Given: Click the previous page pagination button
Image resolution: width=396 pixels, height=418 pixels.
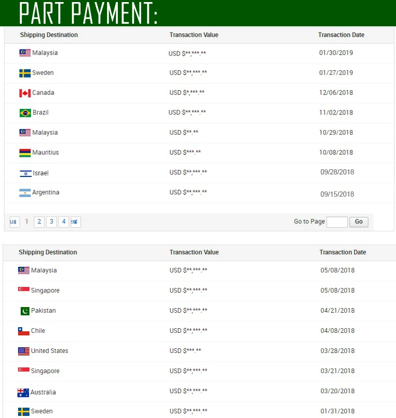Looking at the screenshot, I should (14, 222).
